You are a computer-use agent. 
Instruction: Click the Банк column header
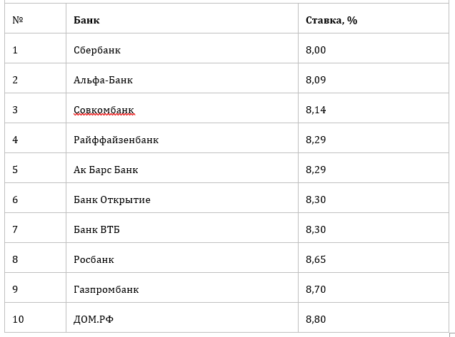point(86,20)
